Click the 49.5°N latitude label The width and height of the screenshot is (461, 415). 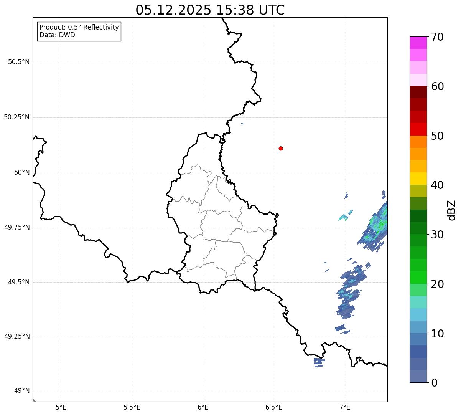tap(19, 282)
